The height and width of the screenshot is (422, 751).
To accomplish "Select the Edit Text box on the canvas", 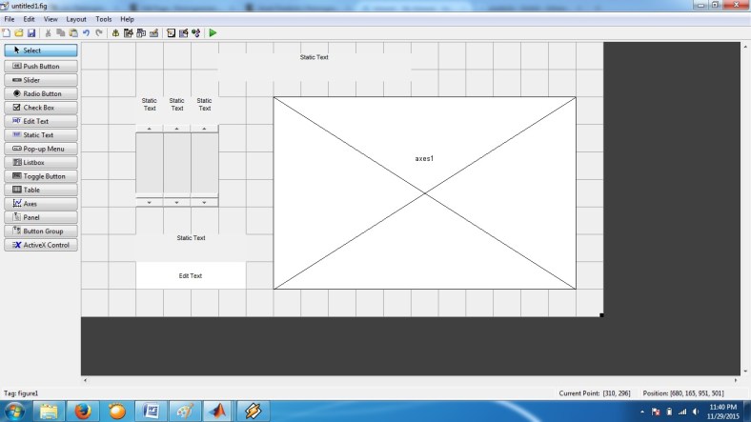I will pos(191,275).
